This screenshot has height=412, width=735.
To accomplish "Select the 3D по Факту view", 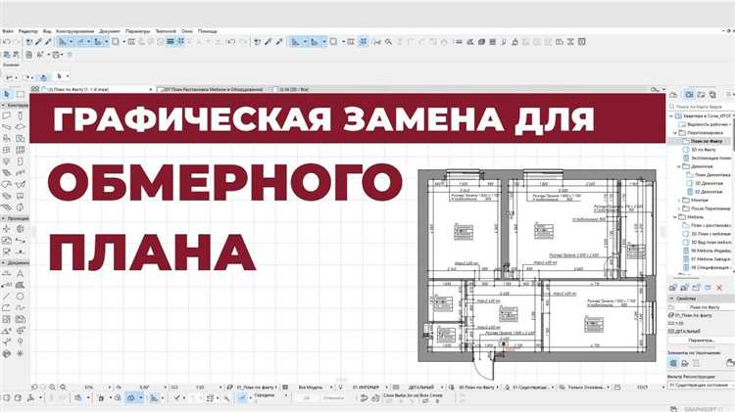I will [x=703, y=150].
